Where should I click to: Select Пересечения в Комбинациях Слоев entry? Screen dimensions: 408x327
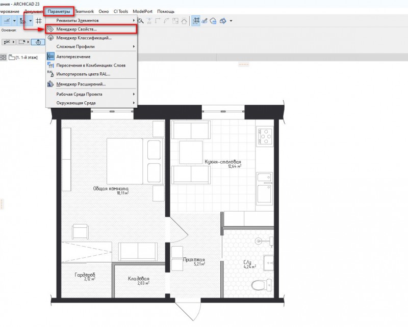pyautogui.click(x=91, y=66)
